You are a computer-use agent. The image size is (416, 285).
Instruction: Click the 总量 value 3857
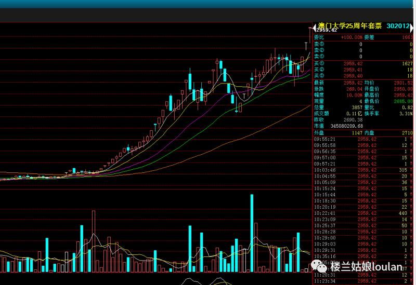357,107
